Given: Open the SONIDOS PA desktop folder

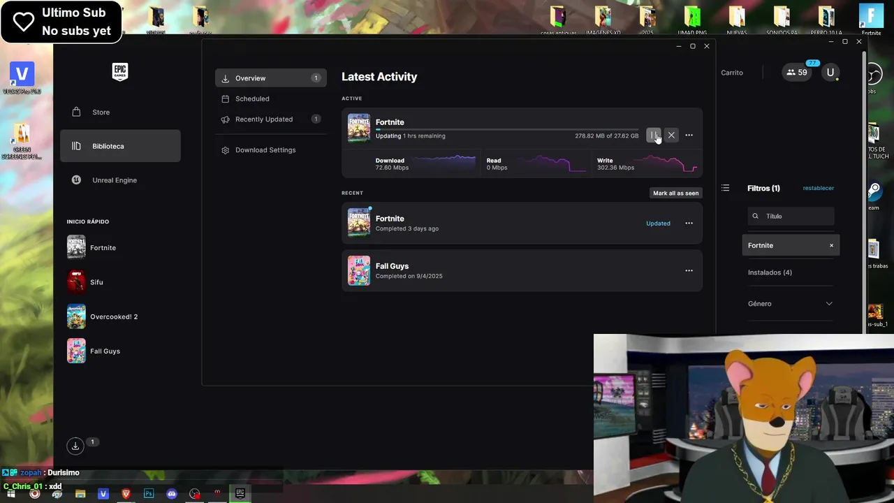Looking at the screenshot, I should [782, 20].
